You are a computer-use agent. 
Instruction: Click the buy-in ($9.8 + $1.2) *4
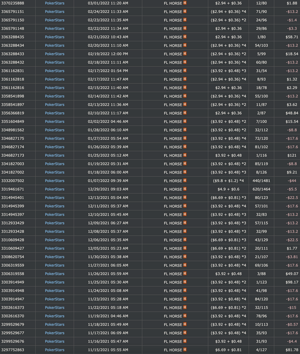(x=228, y=181)
